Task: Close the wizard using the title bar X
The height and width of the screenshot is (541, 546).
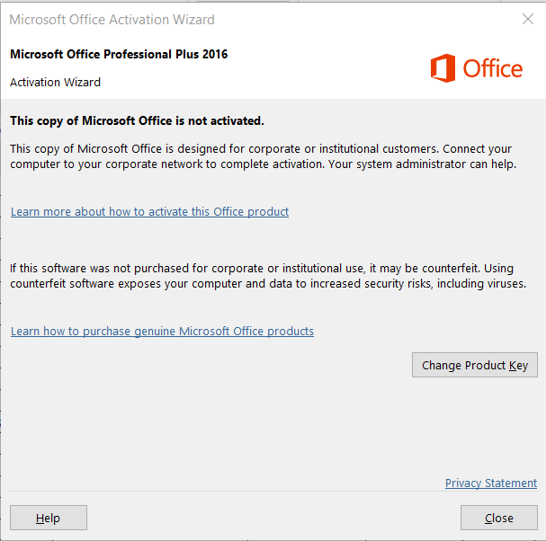Action: click(x=527, y=19)
